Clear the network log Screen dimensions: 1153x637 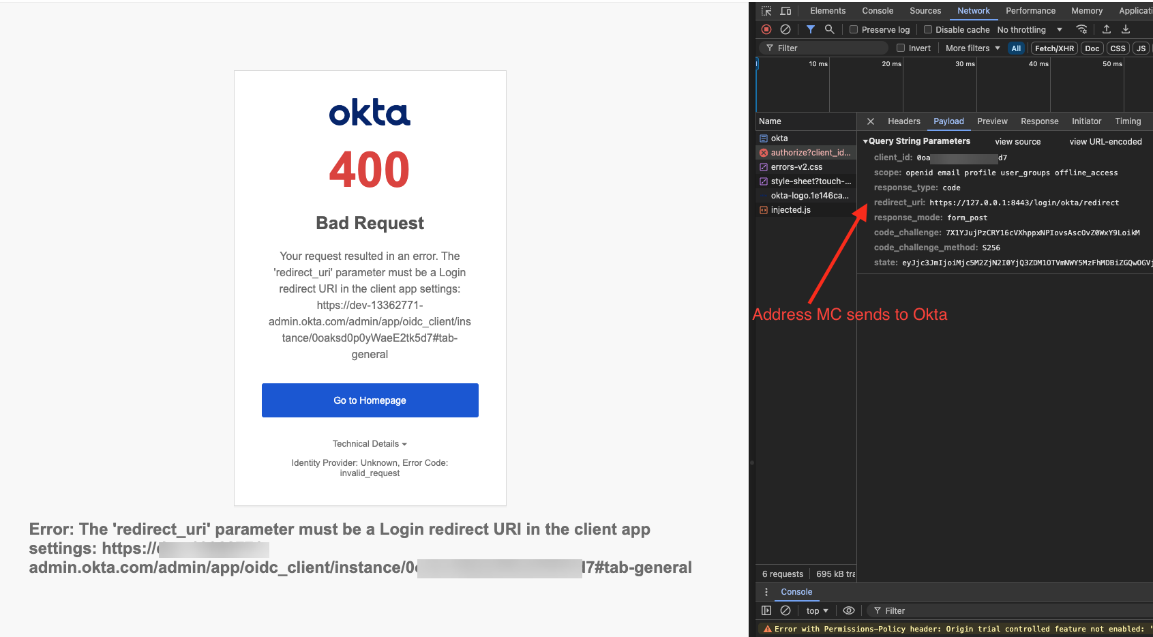785,29
